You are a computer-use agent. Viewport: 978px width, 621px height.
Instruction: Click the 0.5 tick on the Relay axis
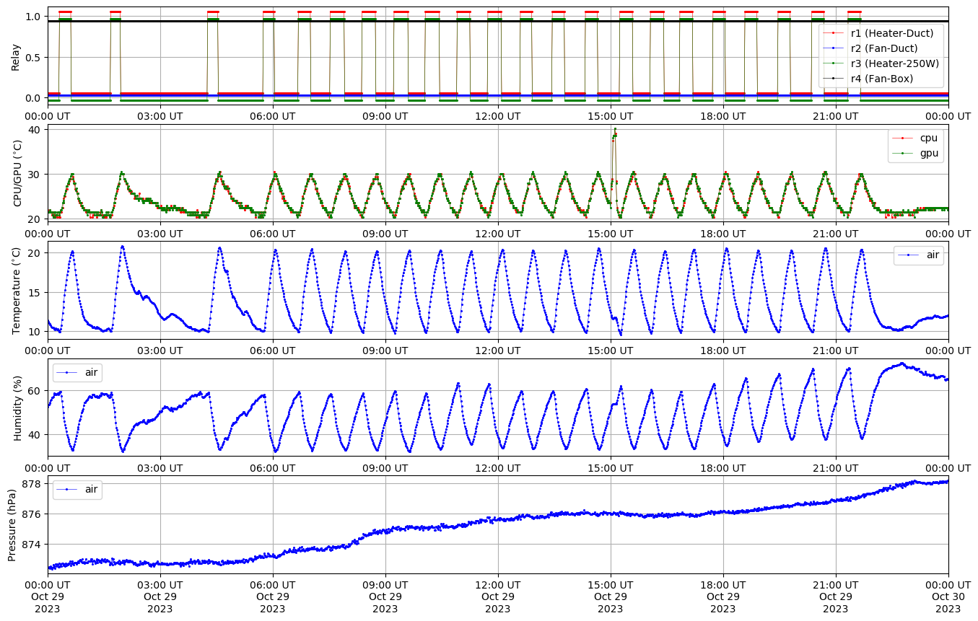(34, 57)
